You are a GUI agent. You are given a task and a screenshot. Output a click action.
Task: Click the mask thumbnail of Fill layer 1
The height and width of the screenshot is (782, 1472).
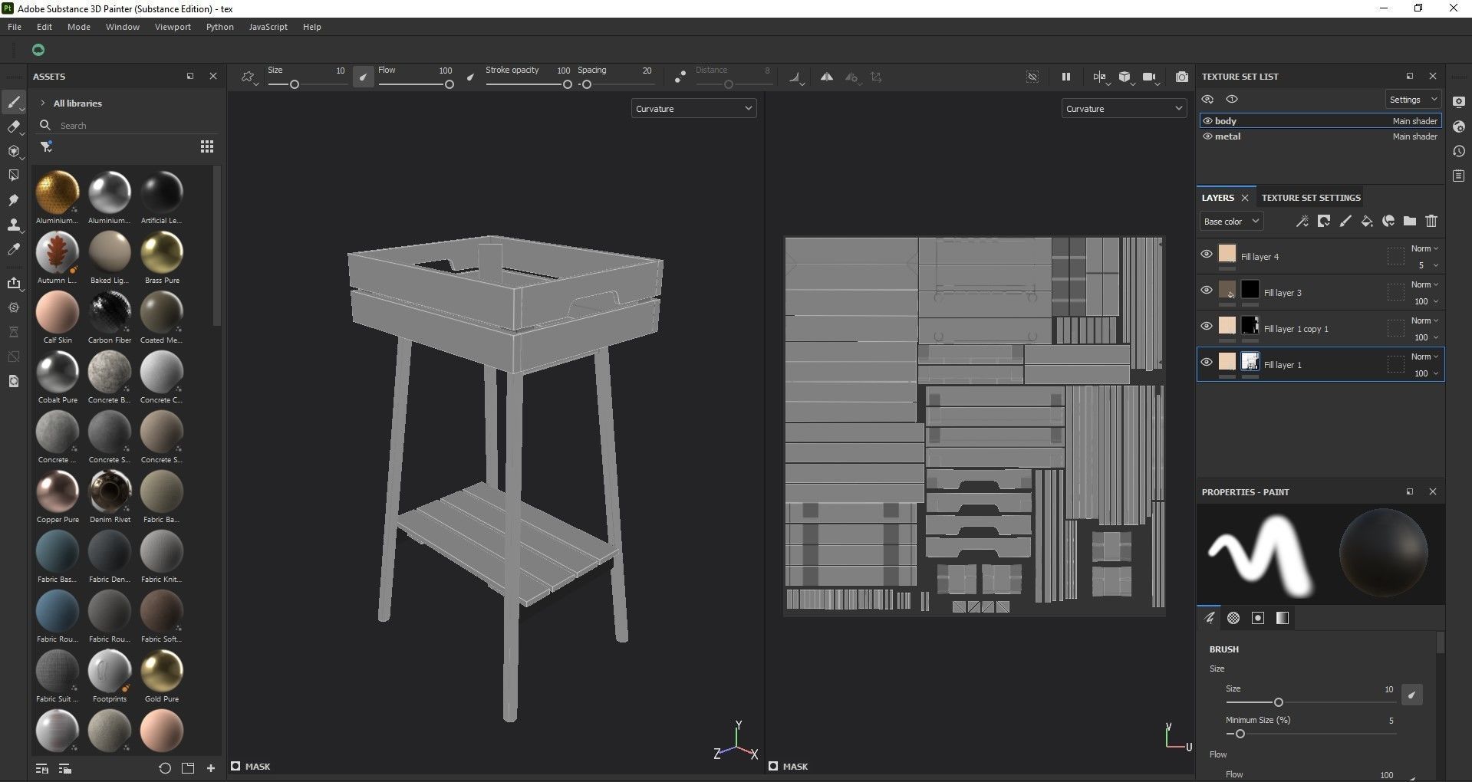(1250, 362)
